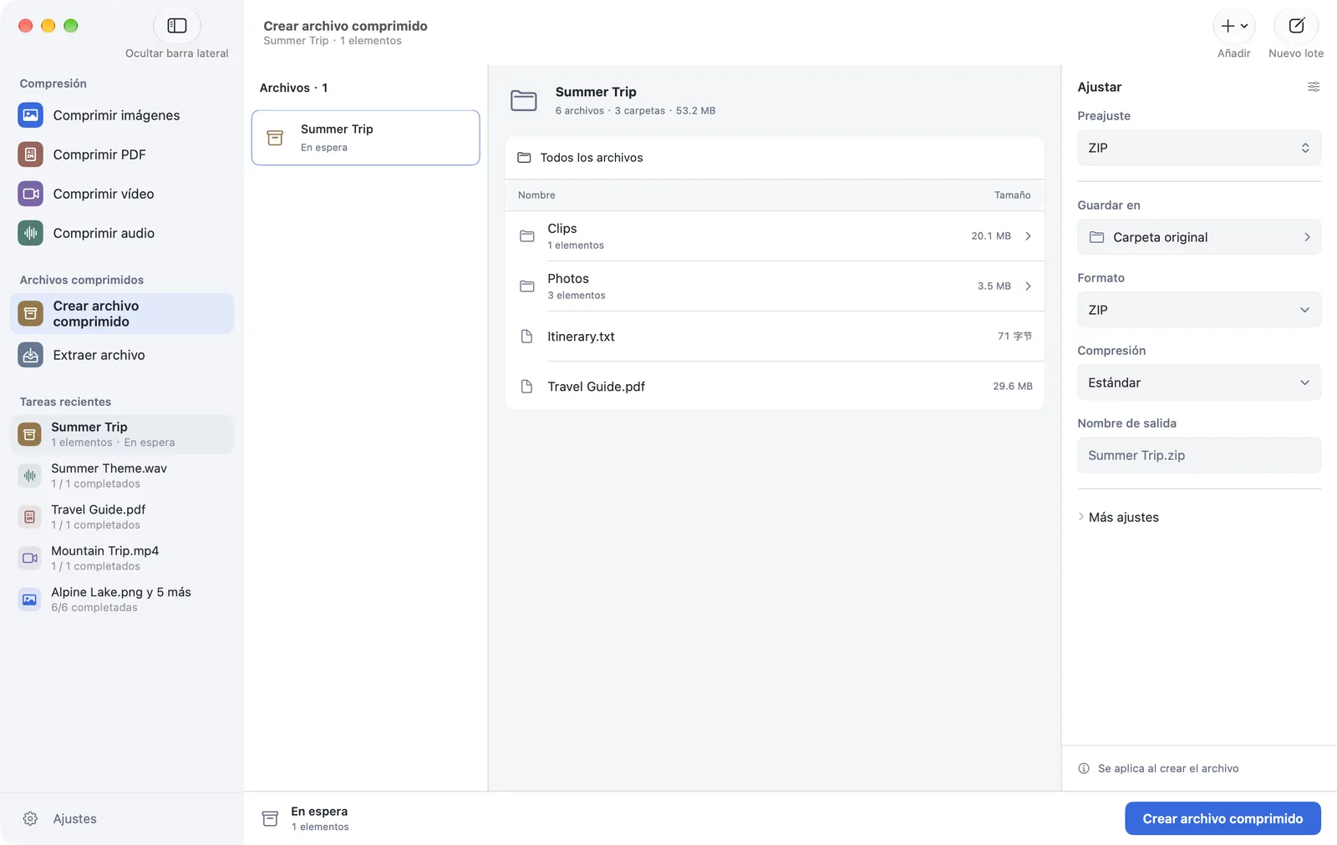This screenshot has height=845, width=1337.
Task: Open recent task Summer Trip
Action: point(122,434)
